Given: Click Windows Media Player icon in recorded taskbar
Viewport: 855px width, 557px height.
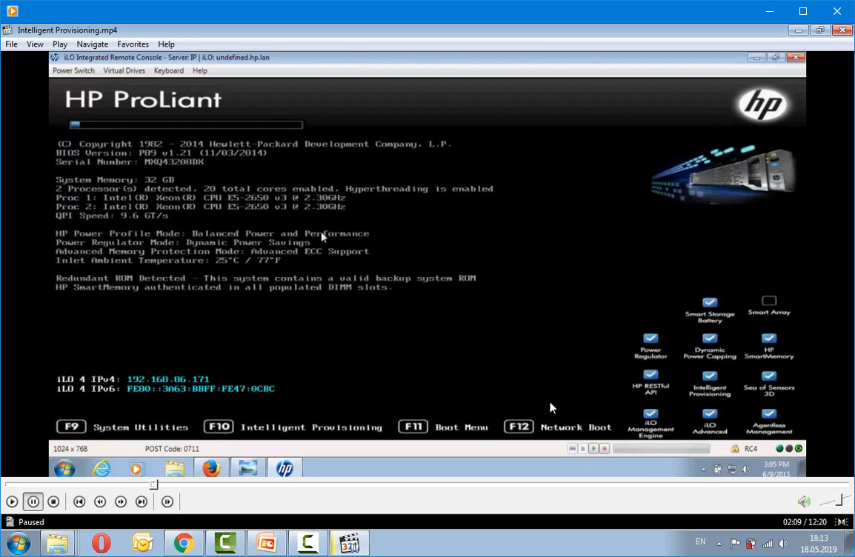Looking at the screenshot, I should coord(136,469).
